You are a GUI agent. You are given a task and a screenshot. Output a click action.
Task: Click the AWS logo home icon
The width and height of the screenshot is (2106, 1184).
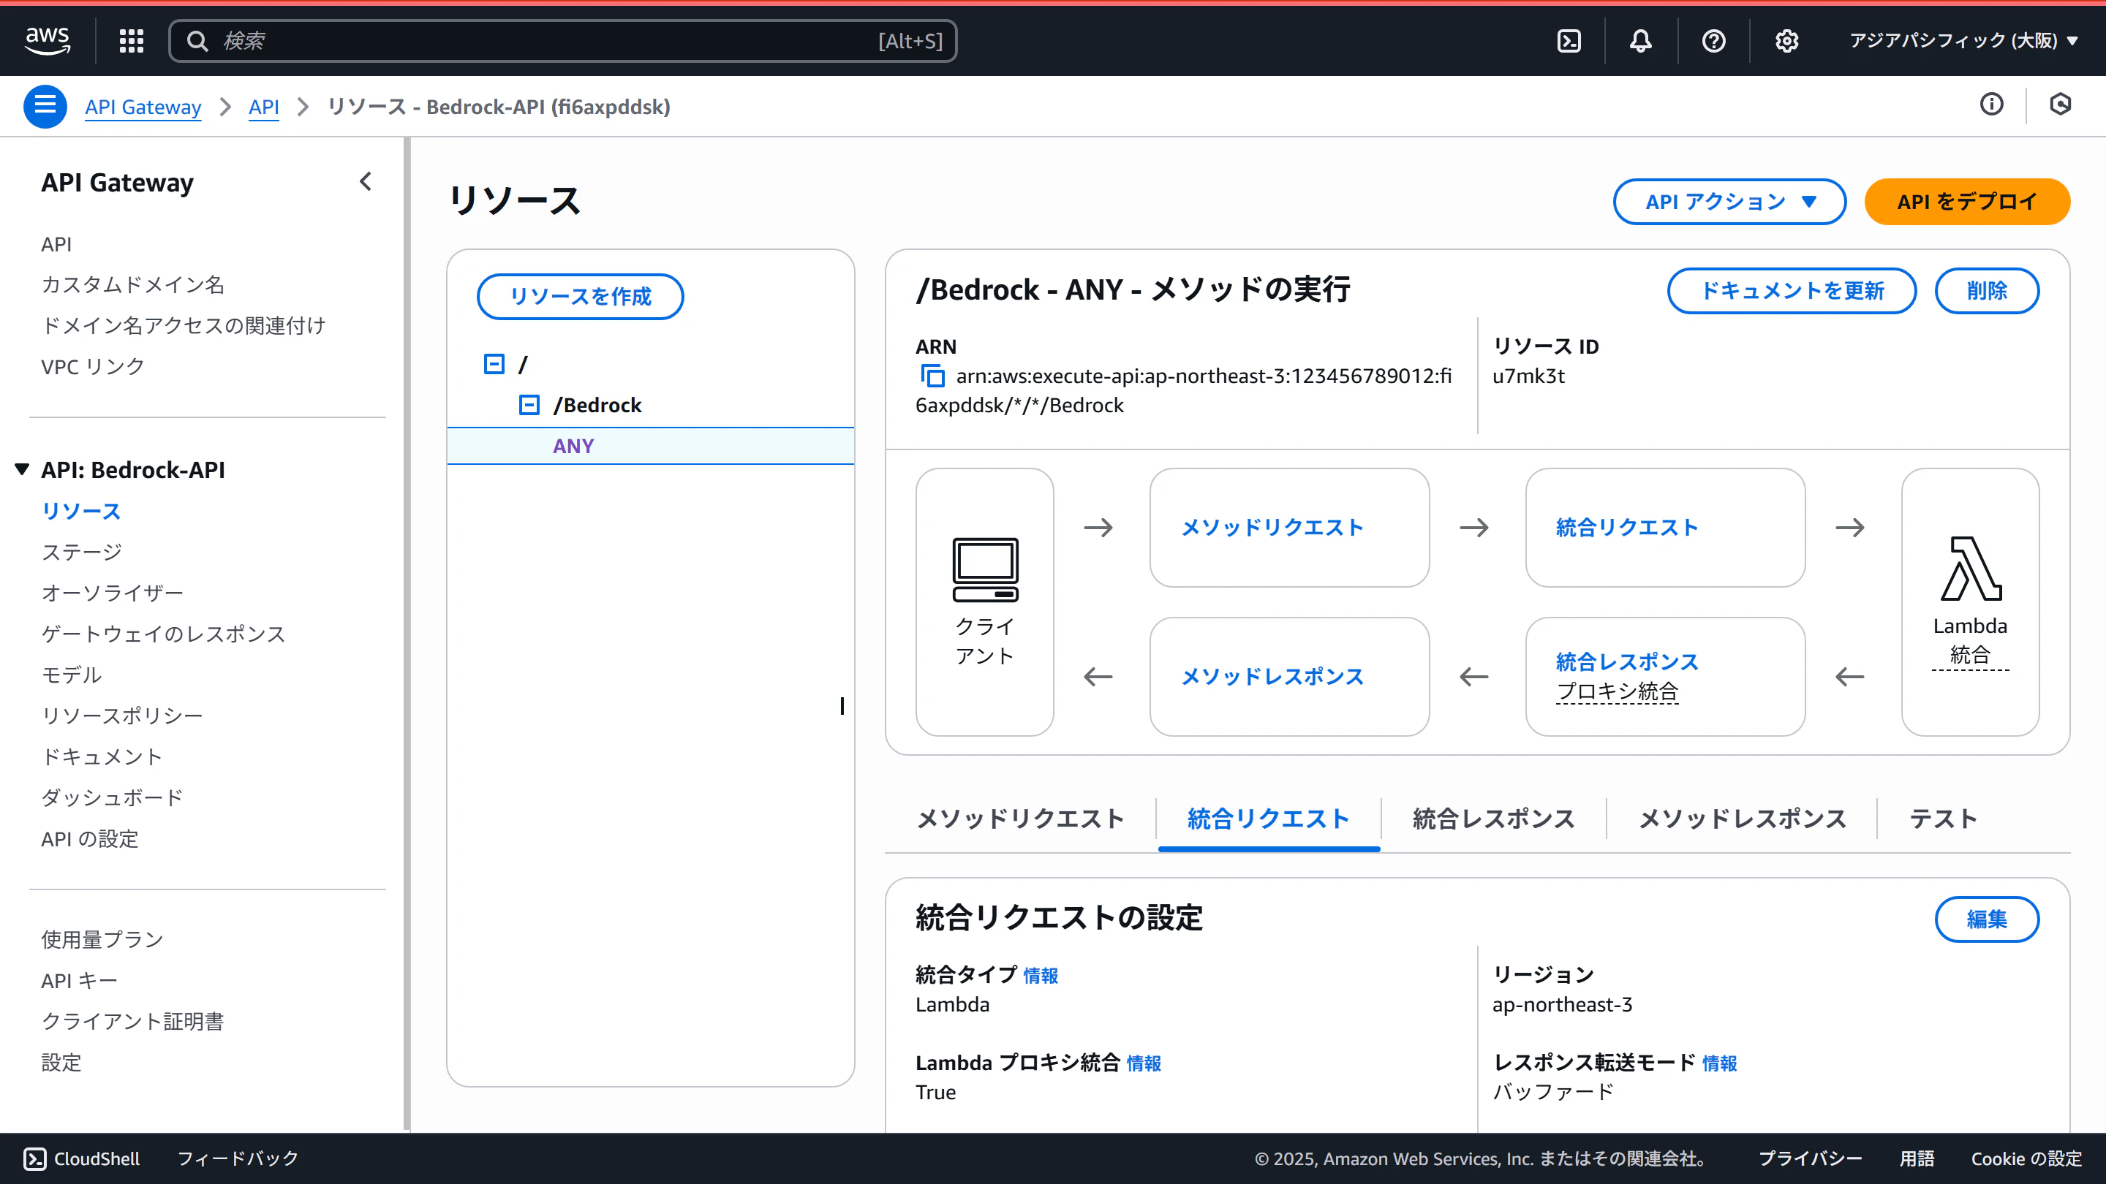pyautogui.click(x=48, y=39)
